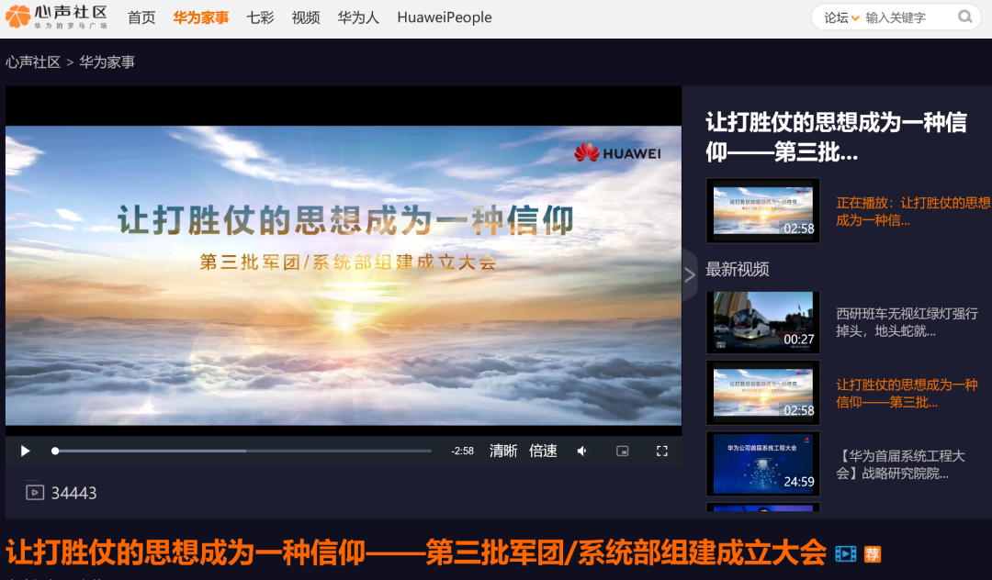Open the 七彩 navigation tab
992x580 pixels.
click(x=260, y=17)
